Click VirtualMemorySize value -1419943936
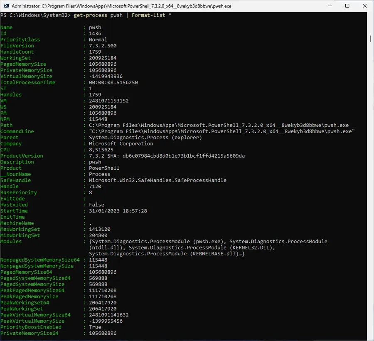Image resolution: width=374 pixels, height=341 pixels. pos(106,77)
